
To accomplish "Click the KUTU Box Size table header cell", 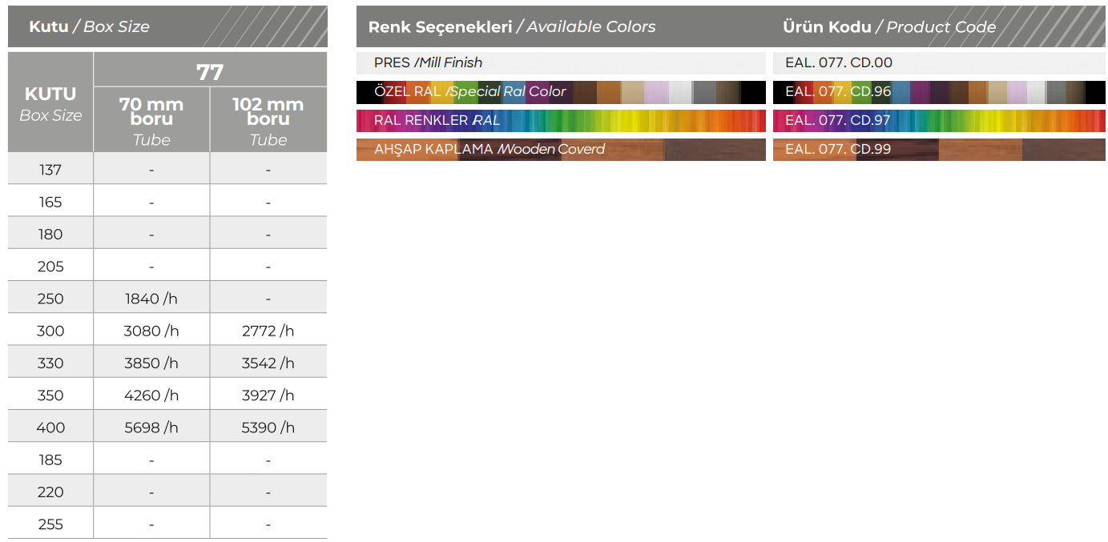I will [50, 102].
